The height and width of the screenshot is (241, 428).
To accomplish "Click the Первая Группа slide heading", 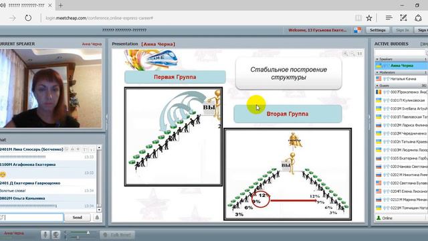I will [175, 77].
